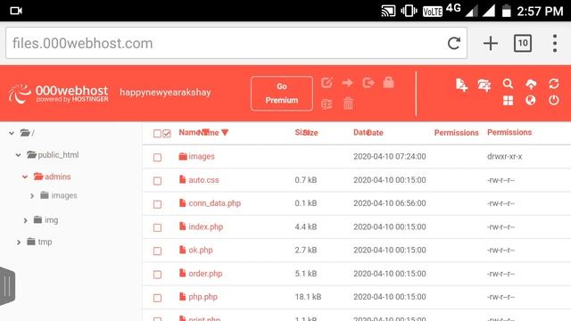Click the drwxr-xr-x permissions of images
The width and height of the screenshot is (571, 321).
click(x=504, y=156)
